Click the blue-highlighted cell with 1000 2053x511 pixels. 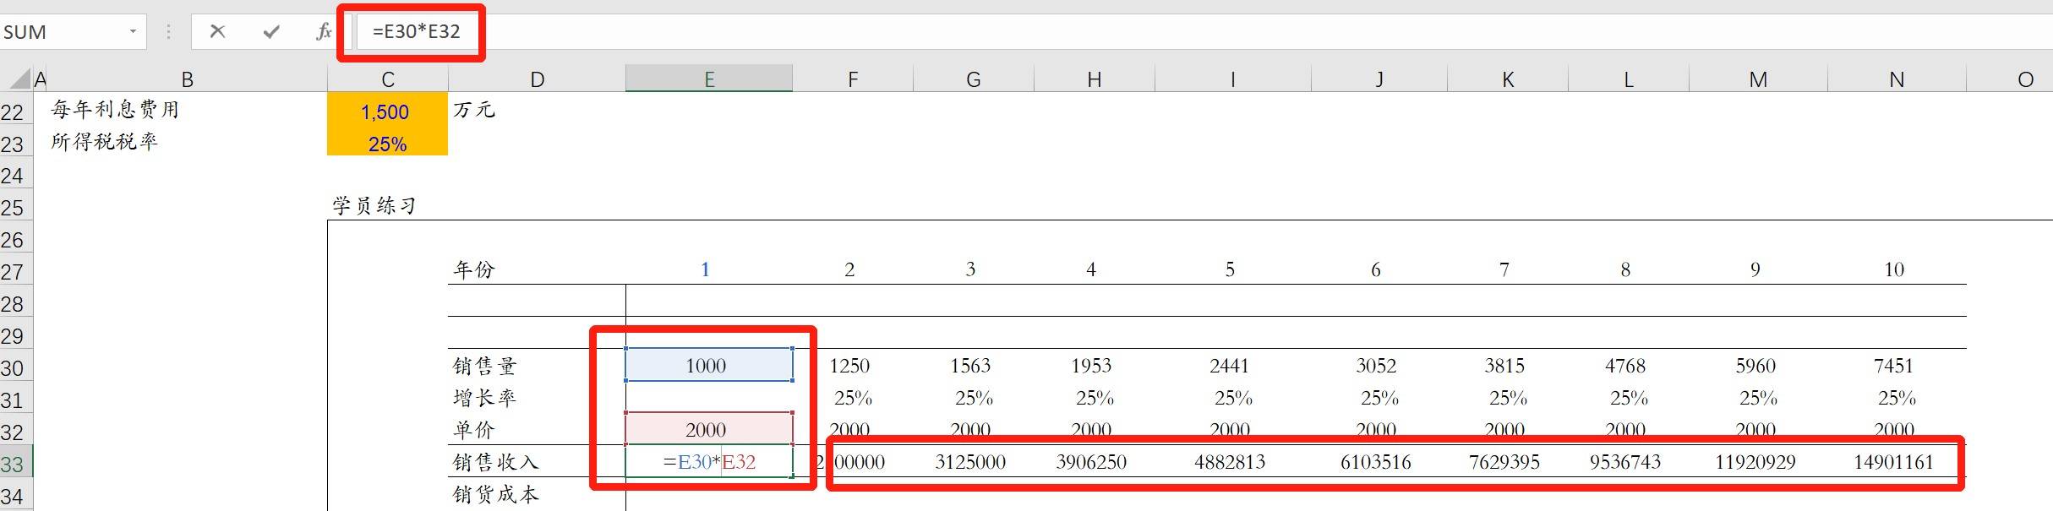point(707,366)
